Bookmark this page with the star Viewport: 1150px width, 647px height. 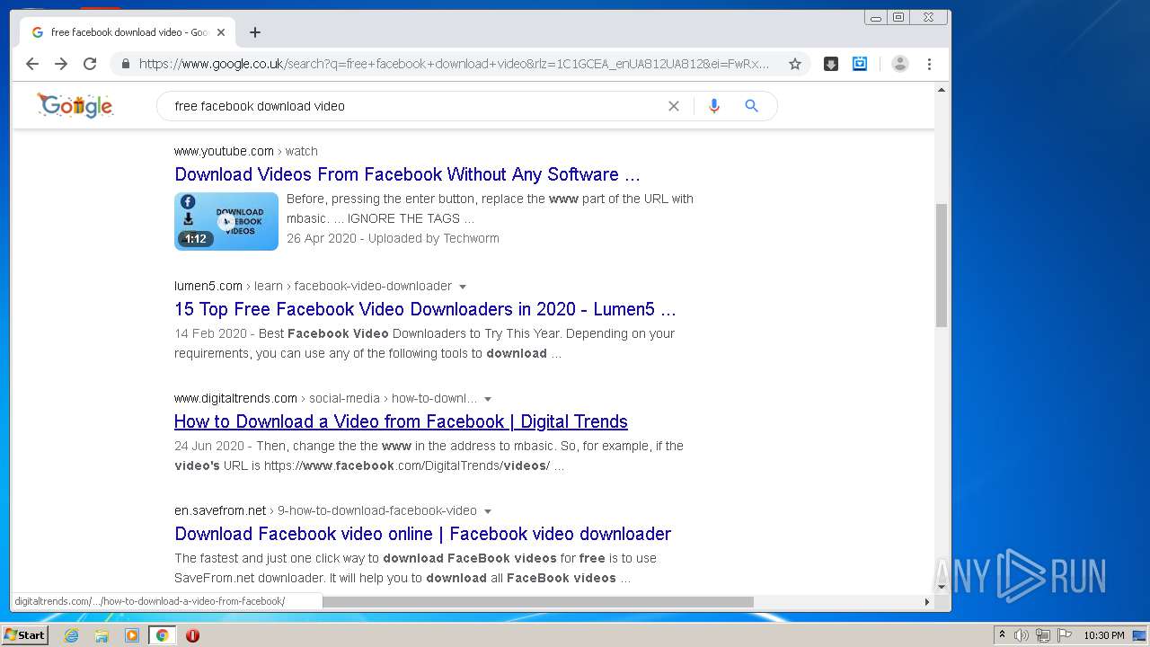(795, 64)
